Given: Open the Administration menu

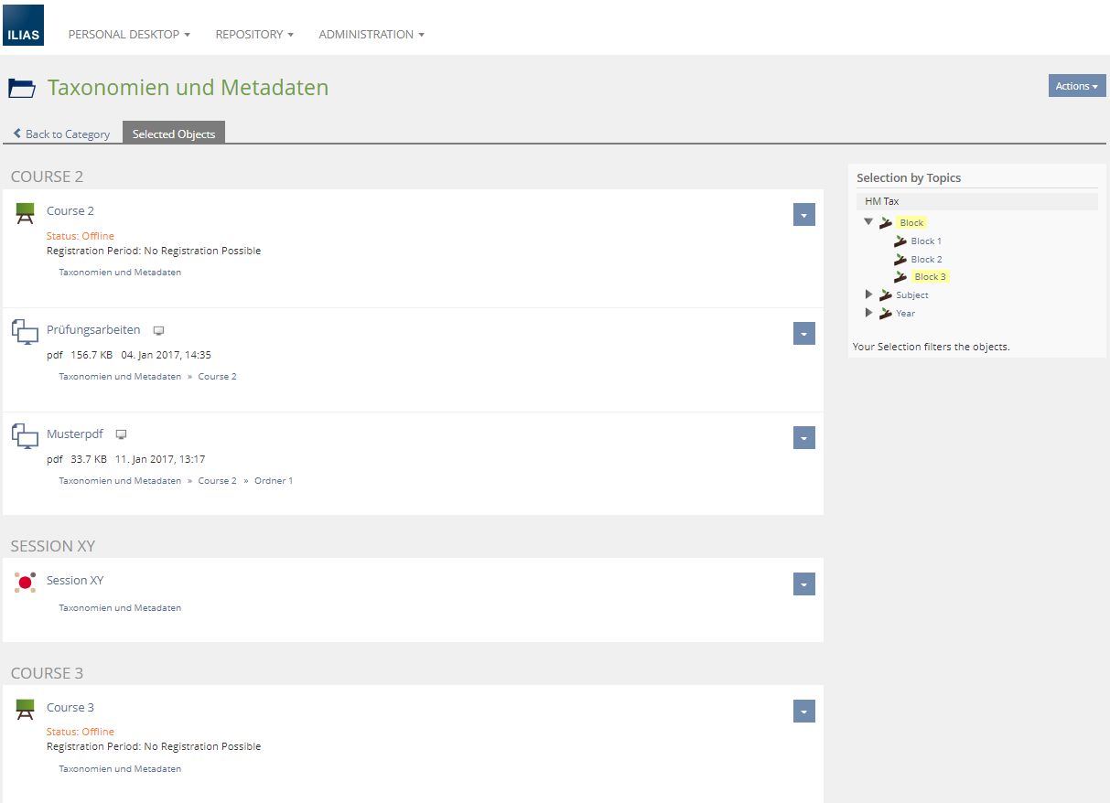Looking at the screenshot, I should click(371, 34).
